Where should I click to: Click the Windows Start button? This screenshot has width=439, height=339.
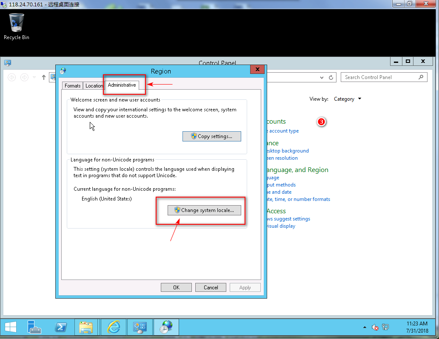[11, 327]
